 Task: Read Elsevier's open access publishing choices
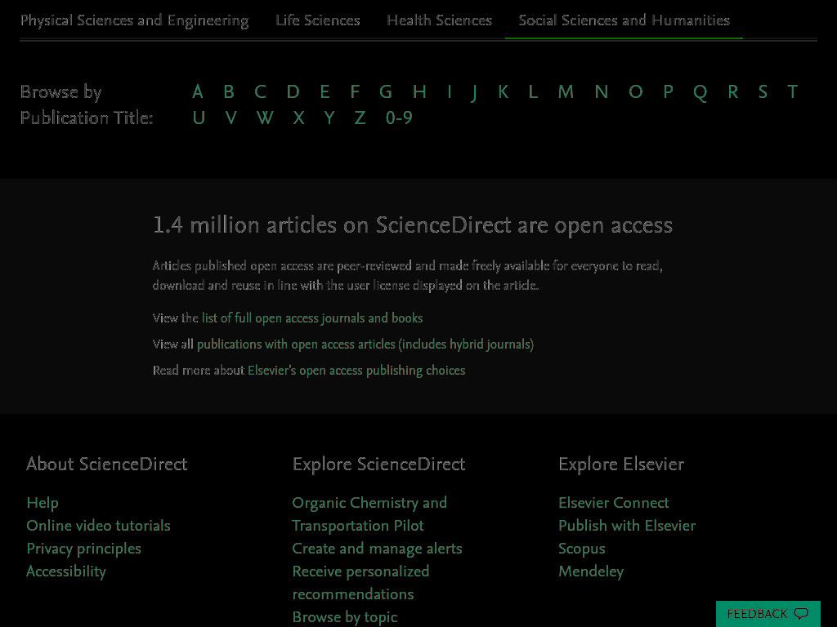(356, 370)
